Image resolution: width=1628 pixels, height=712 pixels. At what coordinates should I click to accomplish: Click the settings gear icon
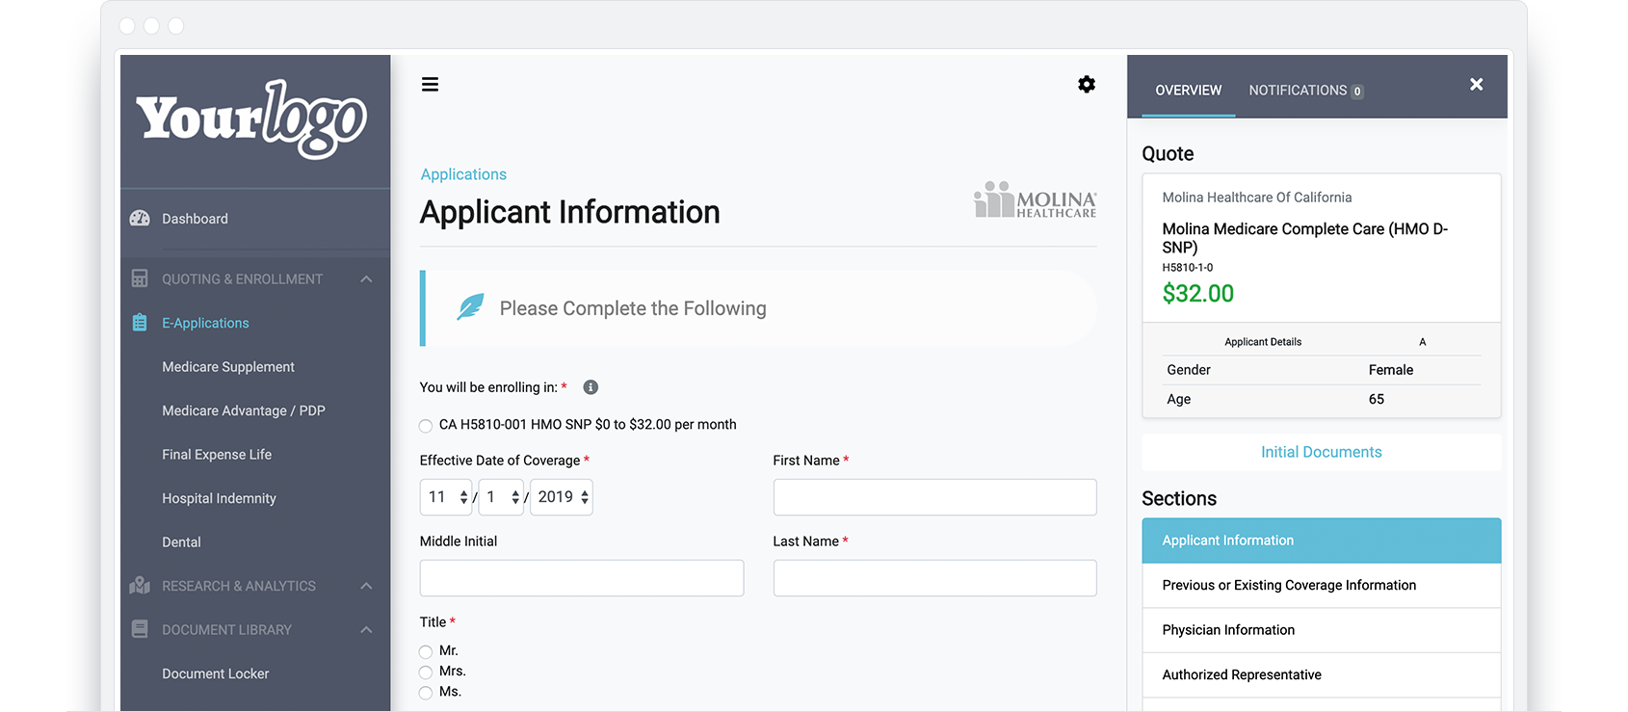[x=1087, y=85]
